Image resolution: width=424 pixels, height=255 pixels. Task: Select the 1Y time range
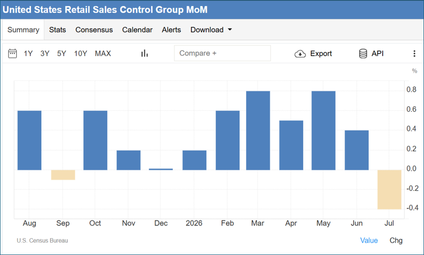coord(28,54)
